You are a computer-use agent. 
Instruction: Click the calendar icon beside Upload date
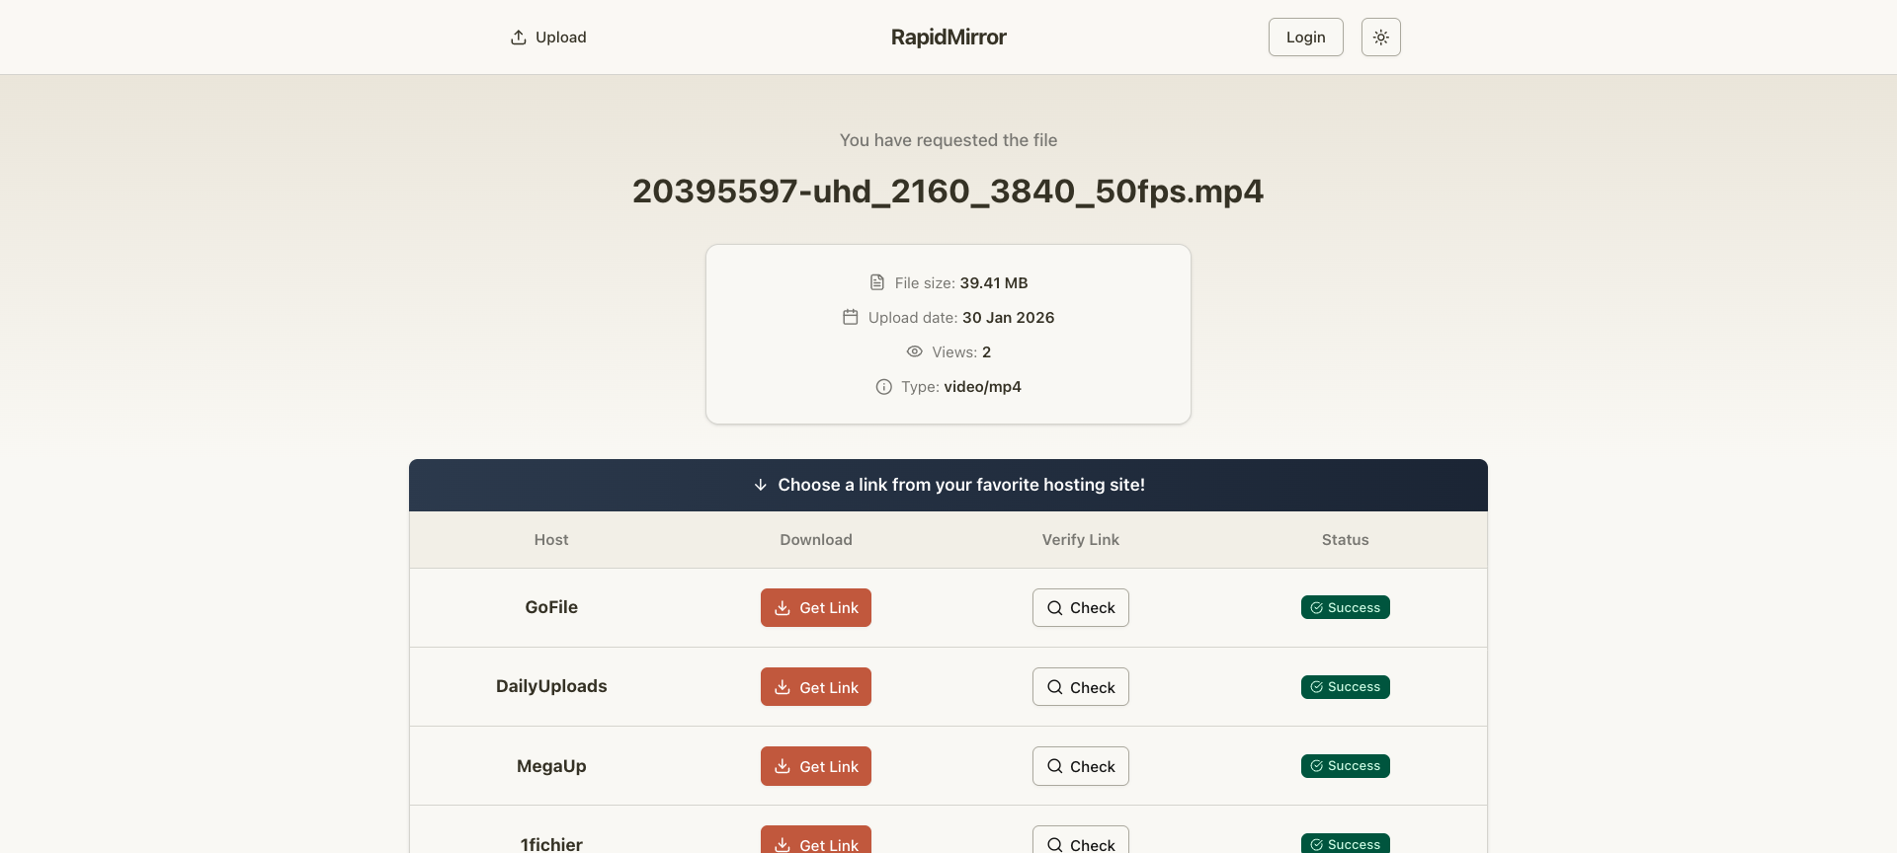(851, 317)
